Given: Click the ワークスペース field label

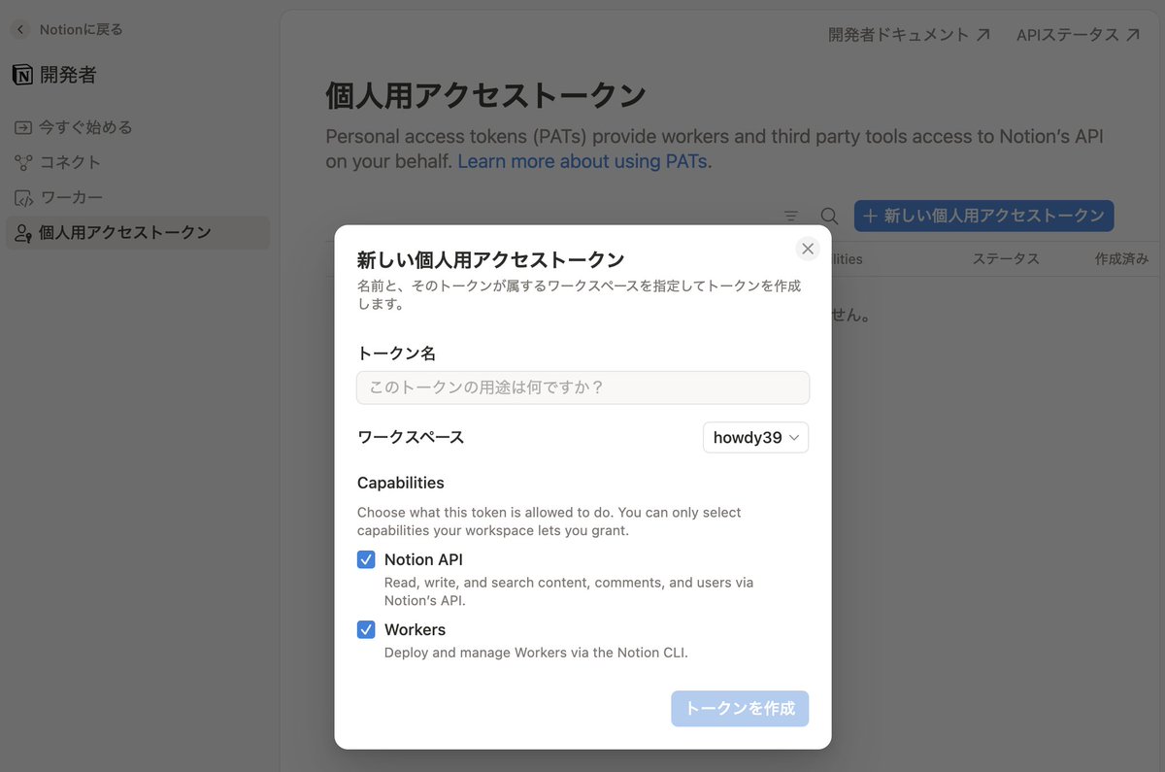Looking at the screenshot, I should (x=411, y=437).
